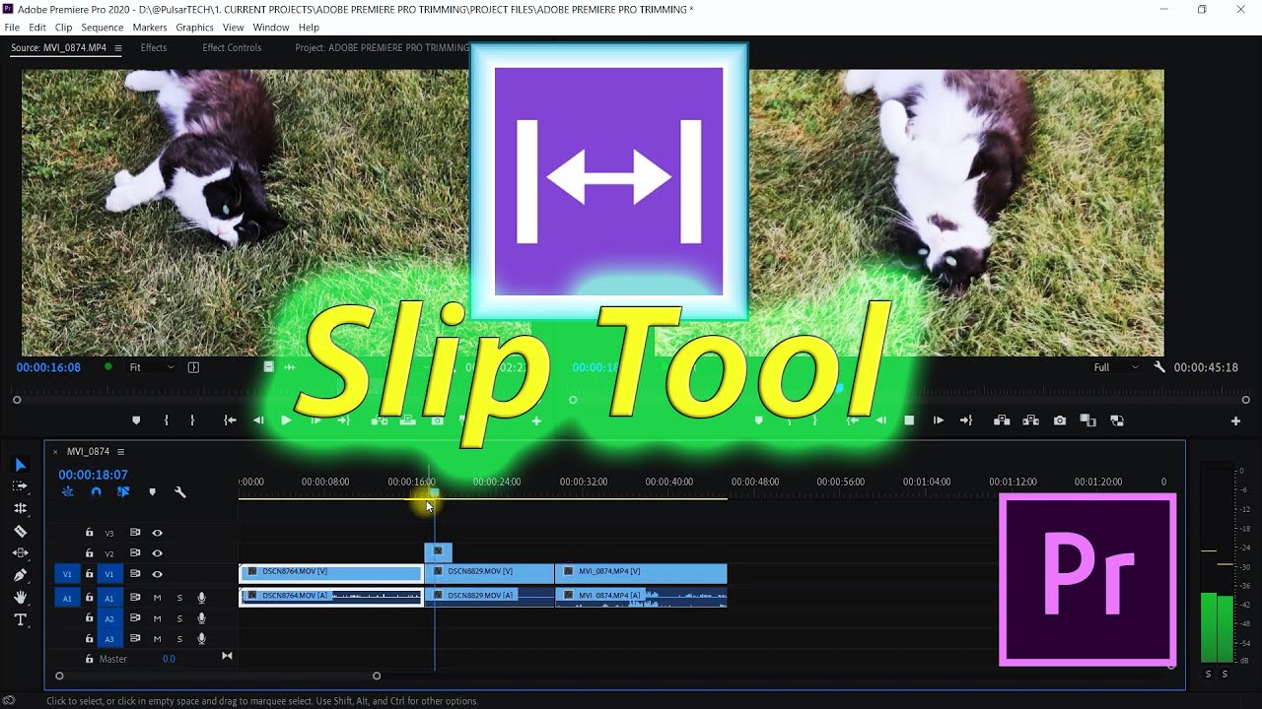Select the Ripple Edit tool
Viewport: 1262px width, 709px height.
click(x=20, y=509)
